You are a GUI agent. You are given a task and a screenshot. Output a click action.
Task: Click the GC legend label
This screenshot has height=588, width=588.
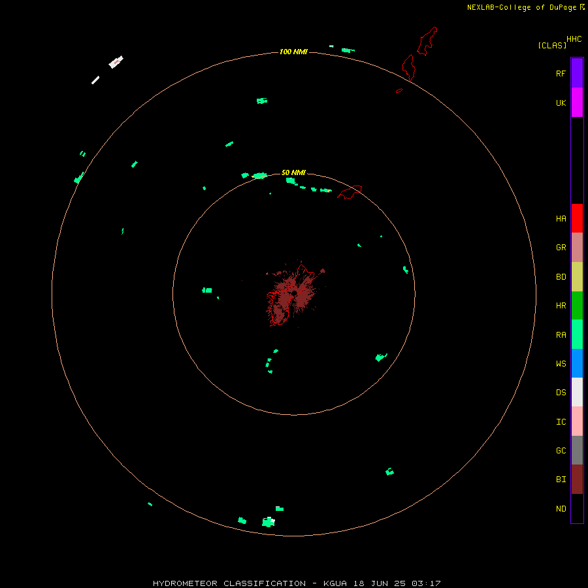point(561,451)
